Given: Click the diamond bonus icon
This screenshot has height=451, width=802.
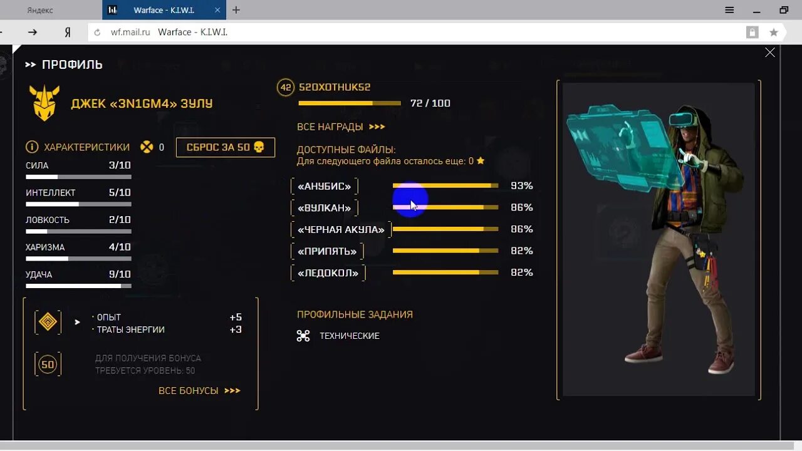Looking at the screenshot, I should tap(48, 322).
